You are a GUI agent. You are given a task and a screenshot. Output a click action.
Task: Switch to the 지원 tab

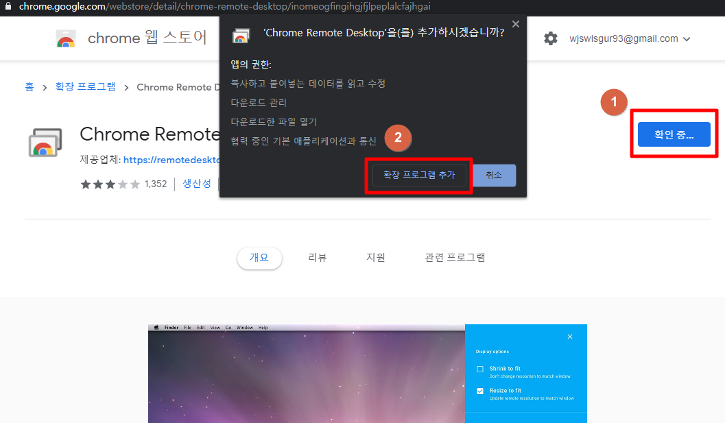(x=376, y=258)
